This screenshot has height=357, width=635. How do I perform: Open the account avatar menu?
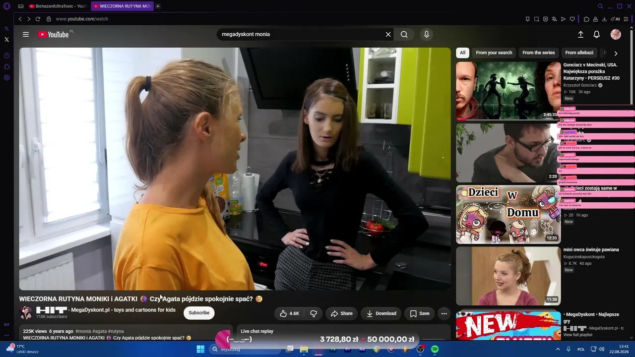click(x=616, y=34)
